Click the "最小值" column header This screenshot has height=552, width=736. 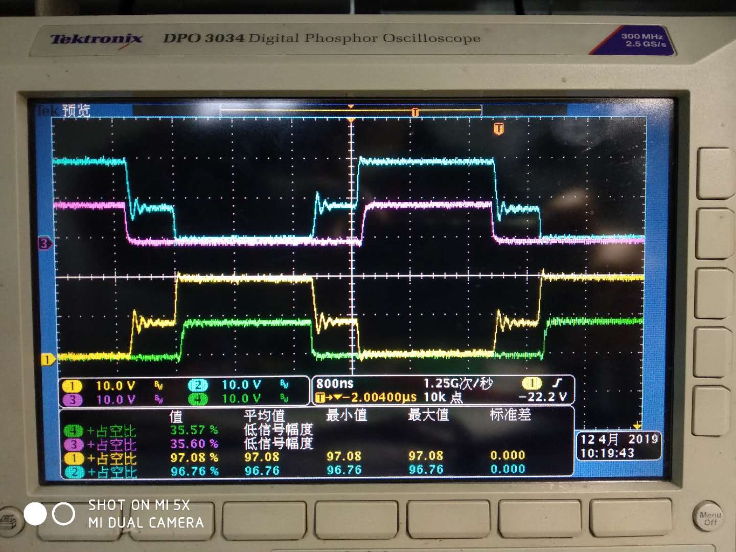(x=347, y=415)
